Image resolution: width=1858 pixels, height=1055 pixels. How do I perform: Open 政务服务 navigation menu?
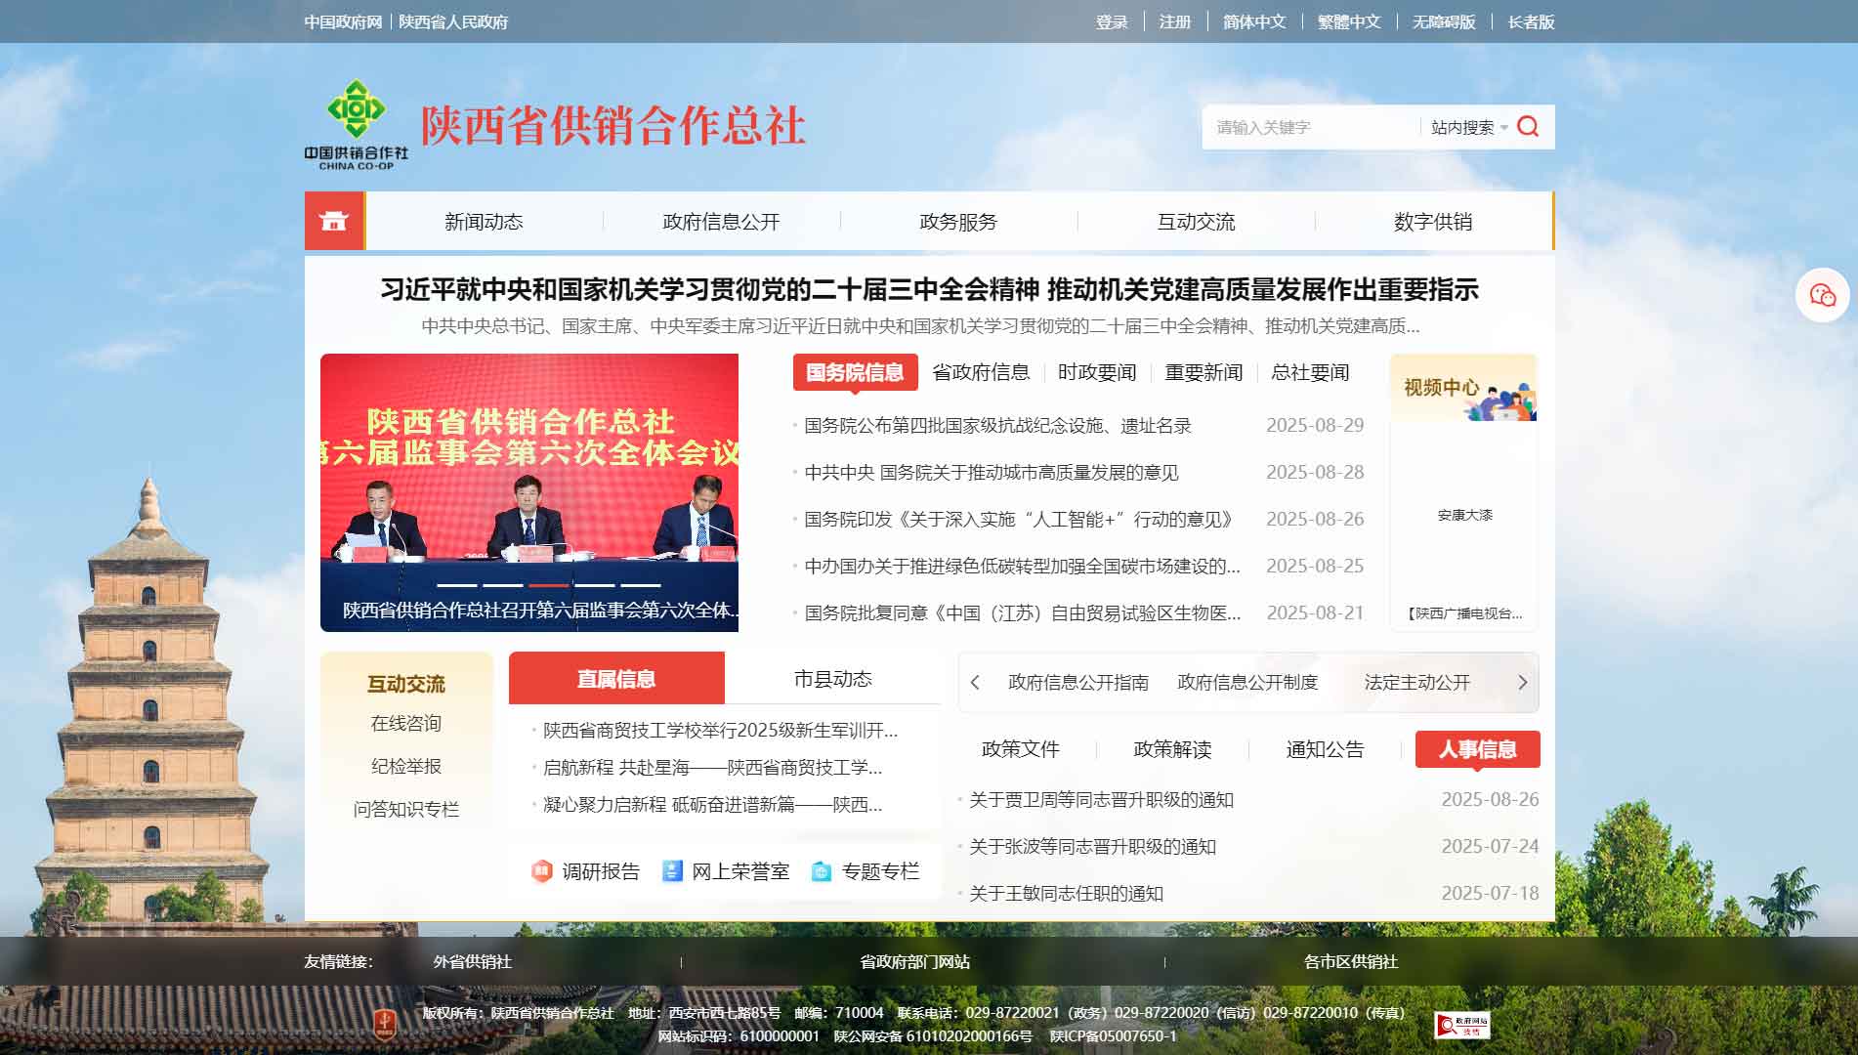click(x=958, y=222)
